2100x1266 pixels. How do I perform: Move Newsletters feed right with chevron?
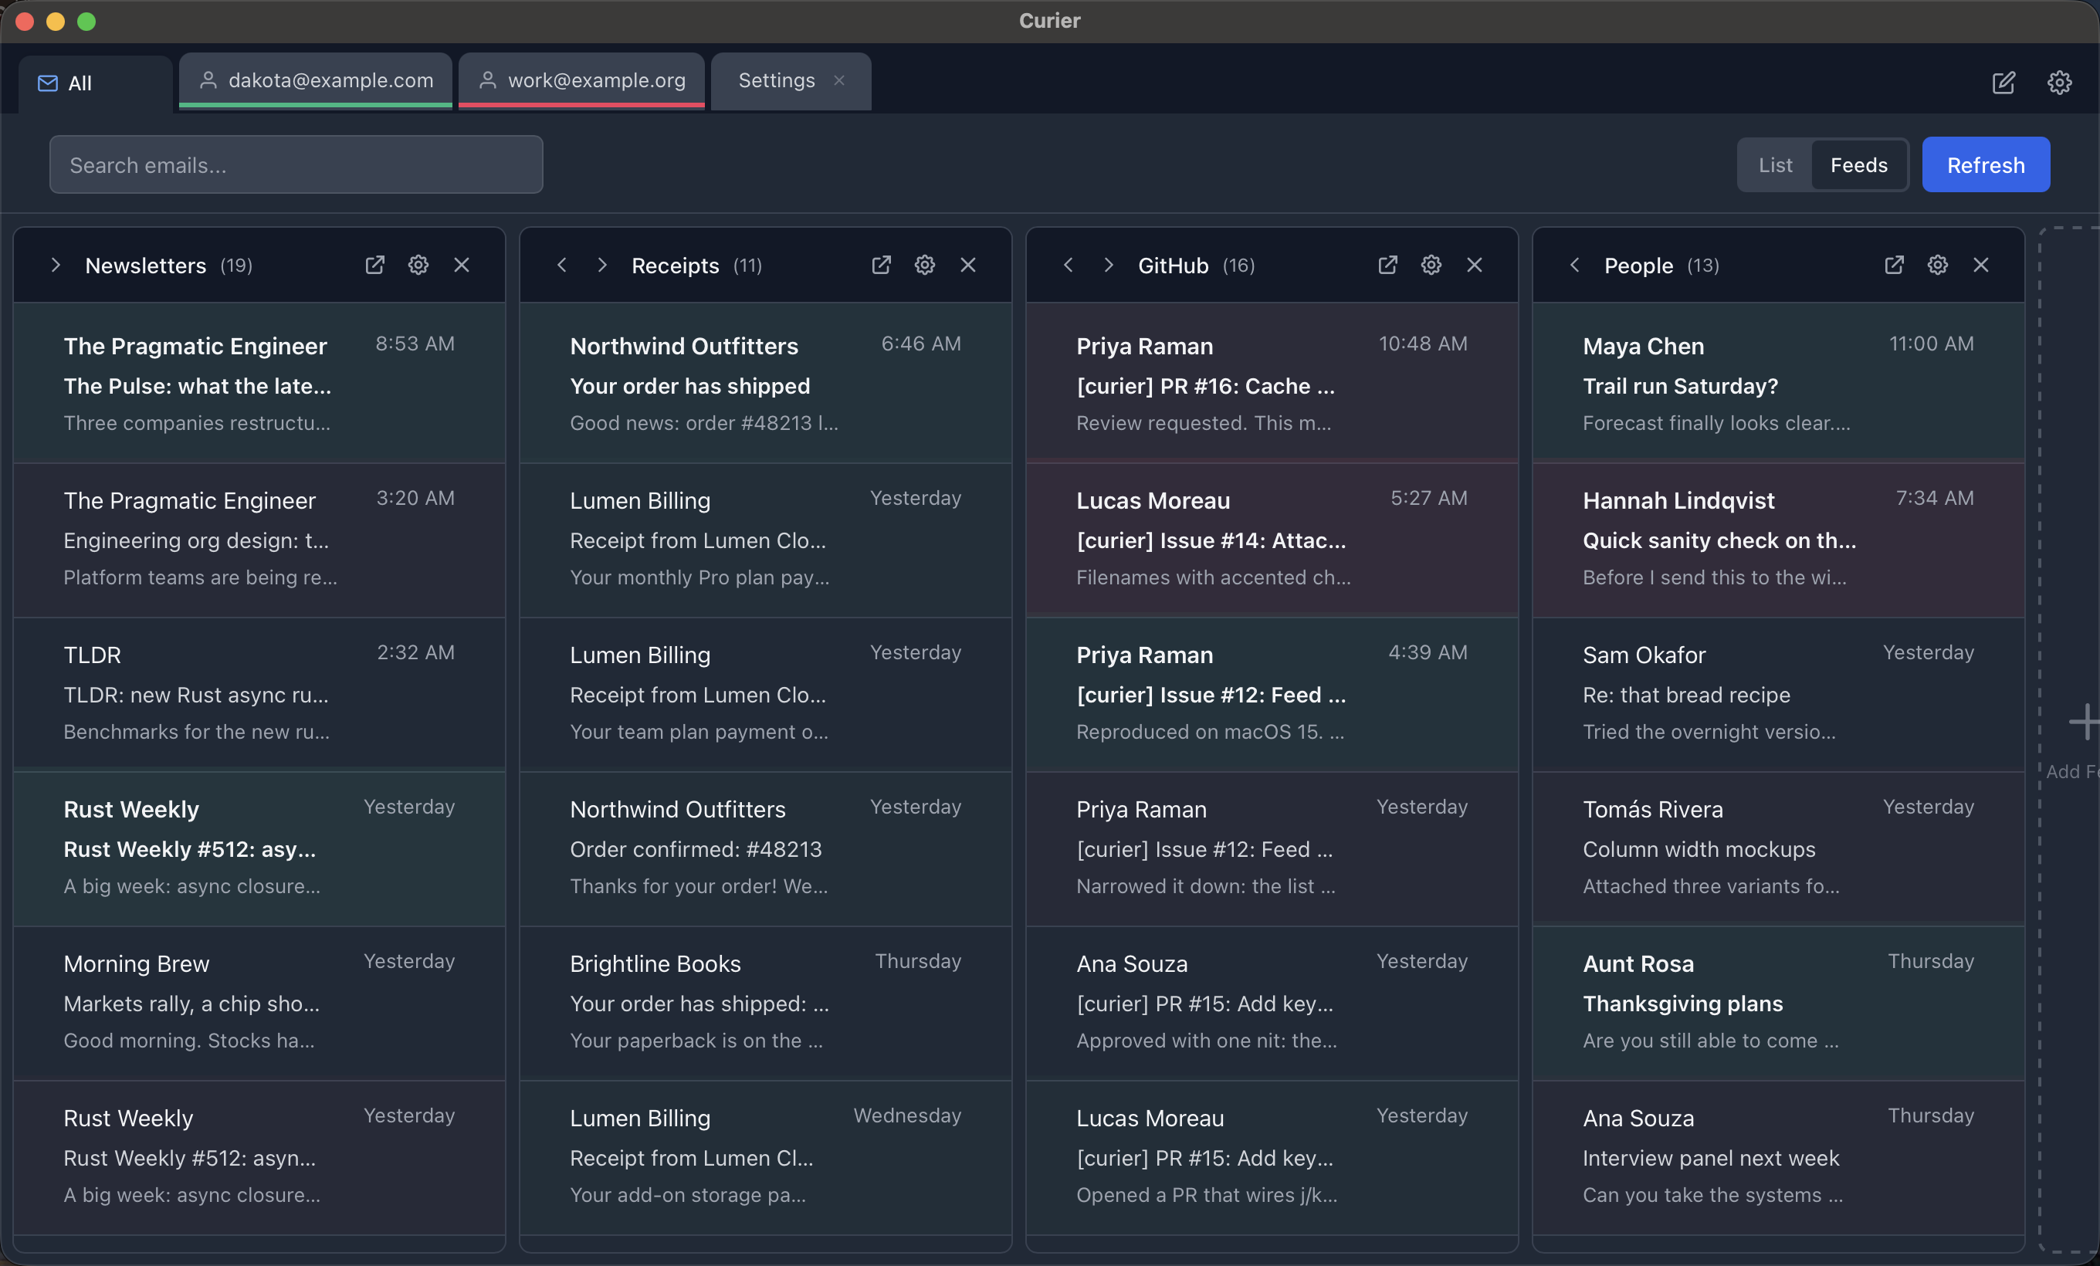pos(56,265)
